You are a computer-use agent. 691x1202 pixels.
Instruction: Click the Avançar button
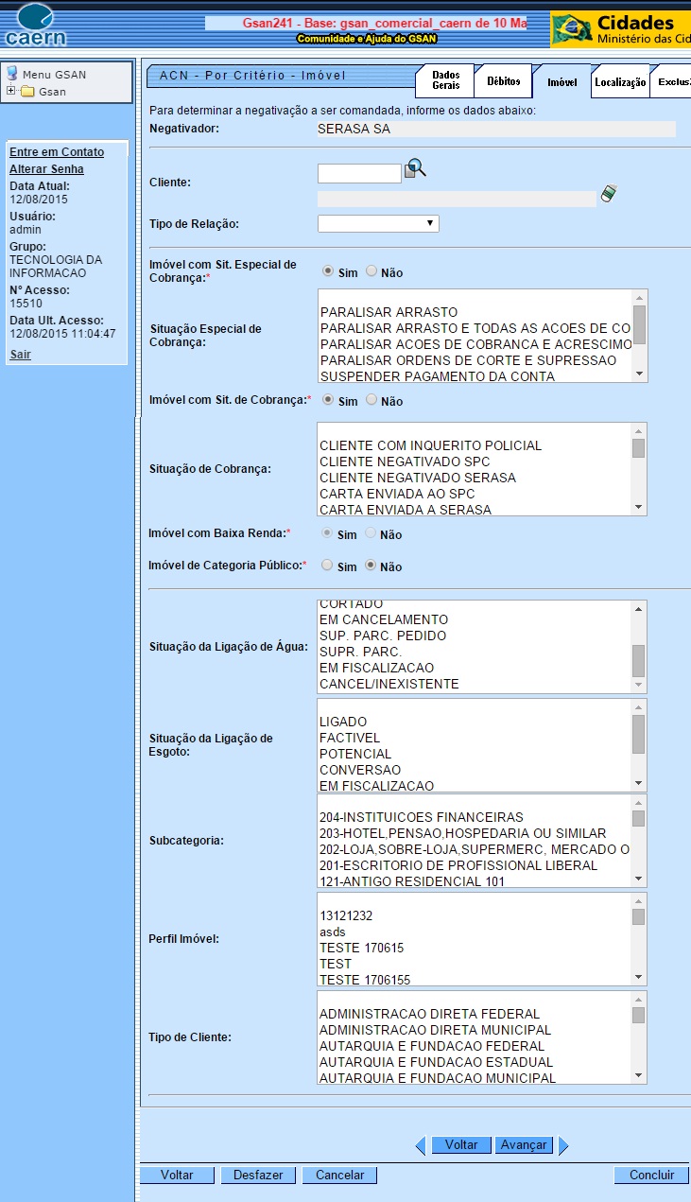[524, 1145]
